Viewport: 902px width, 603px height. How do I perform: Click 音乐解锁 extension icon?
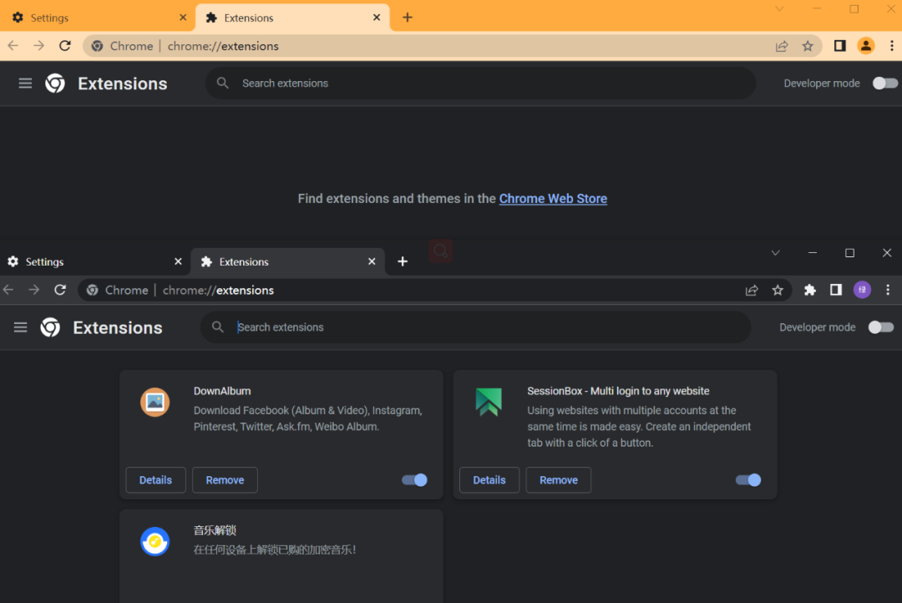(155, 541)
